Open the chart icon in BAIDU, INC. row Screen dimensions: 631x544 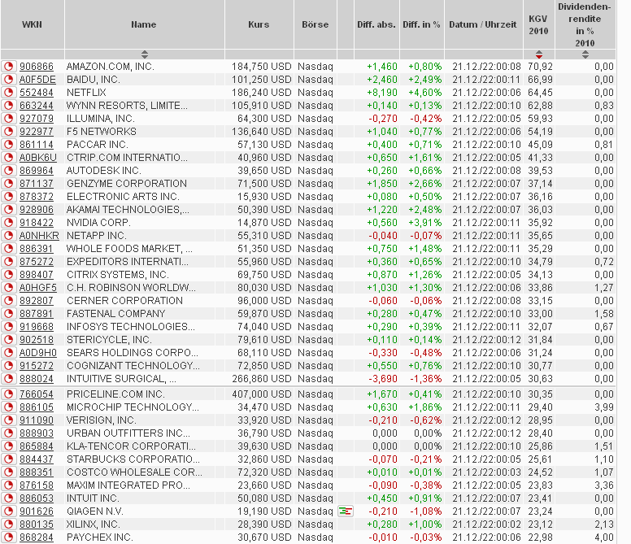click(x=8, y=79)
